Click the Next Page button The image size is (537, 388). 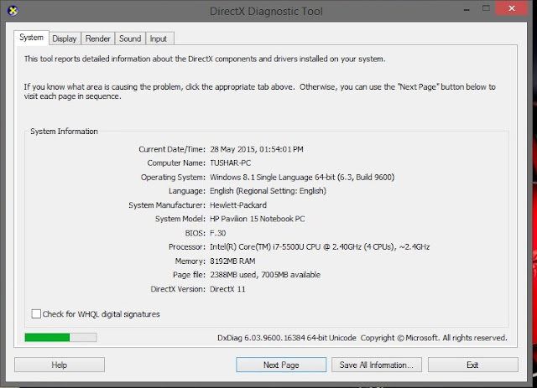point(281,365)
